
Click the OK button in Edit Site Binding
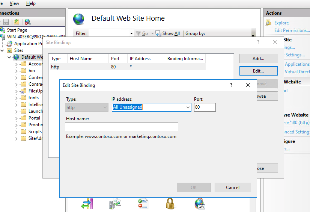pyautogui.click(x=194, y=188)
